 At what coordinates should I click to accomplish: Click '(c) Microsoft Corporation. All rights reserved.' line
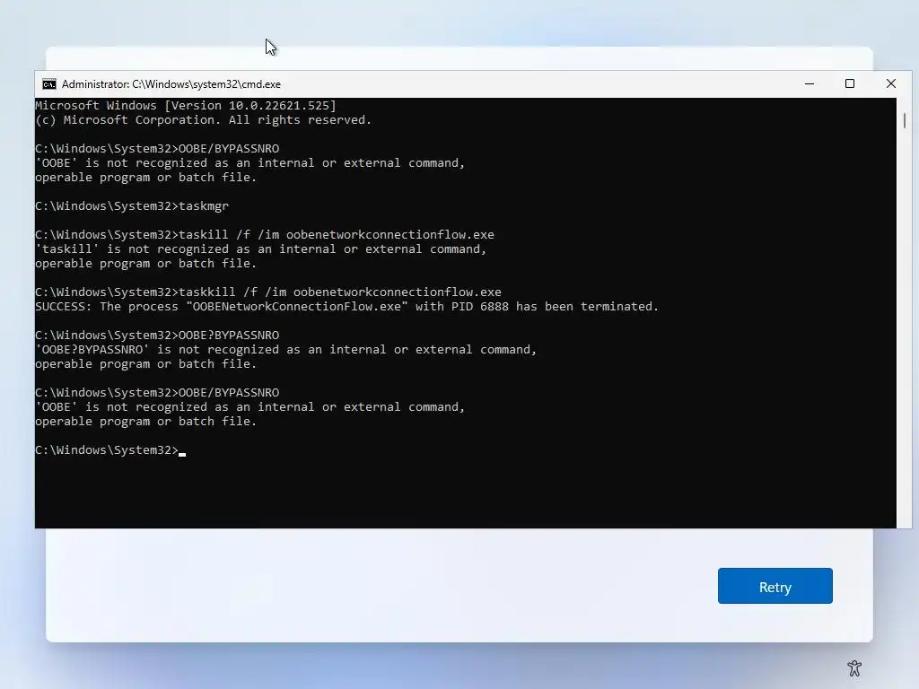[204, 120]
